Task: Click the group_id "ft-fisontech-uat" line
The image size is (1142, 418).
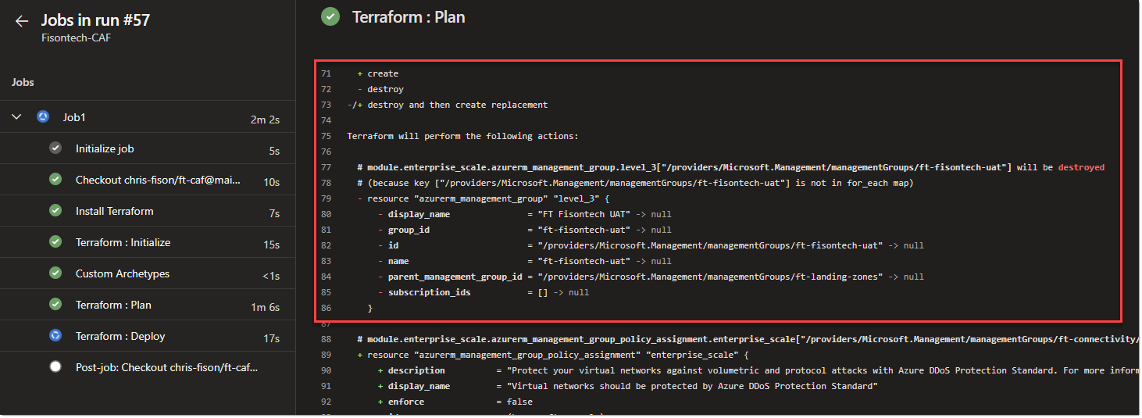Action: coord(524,230)
